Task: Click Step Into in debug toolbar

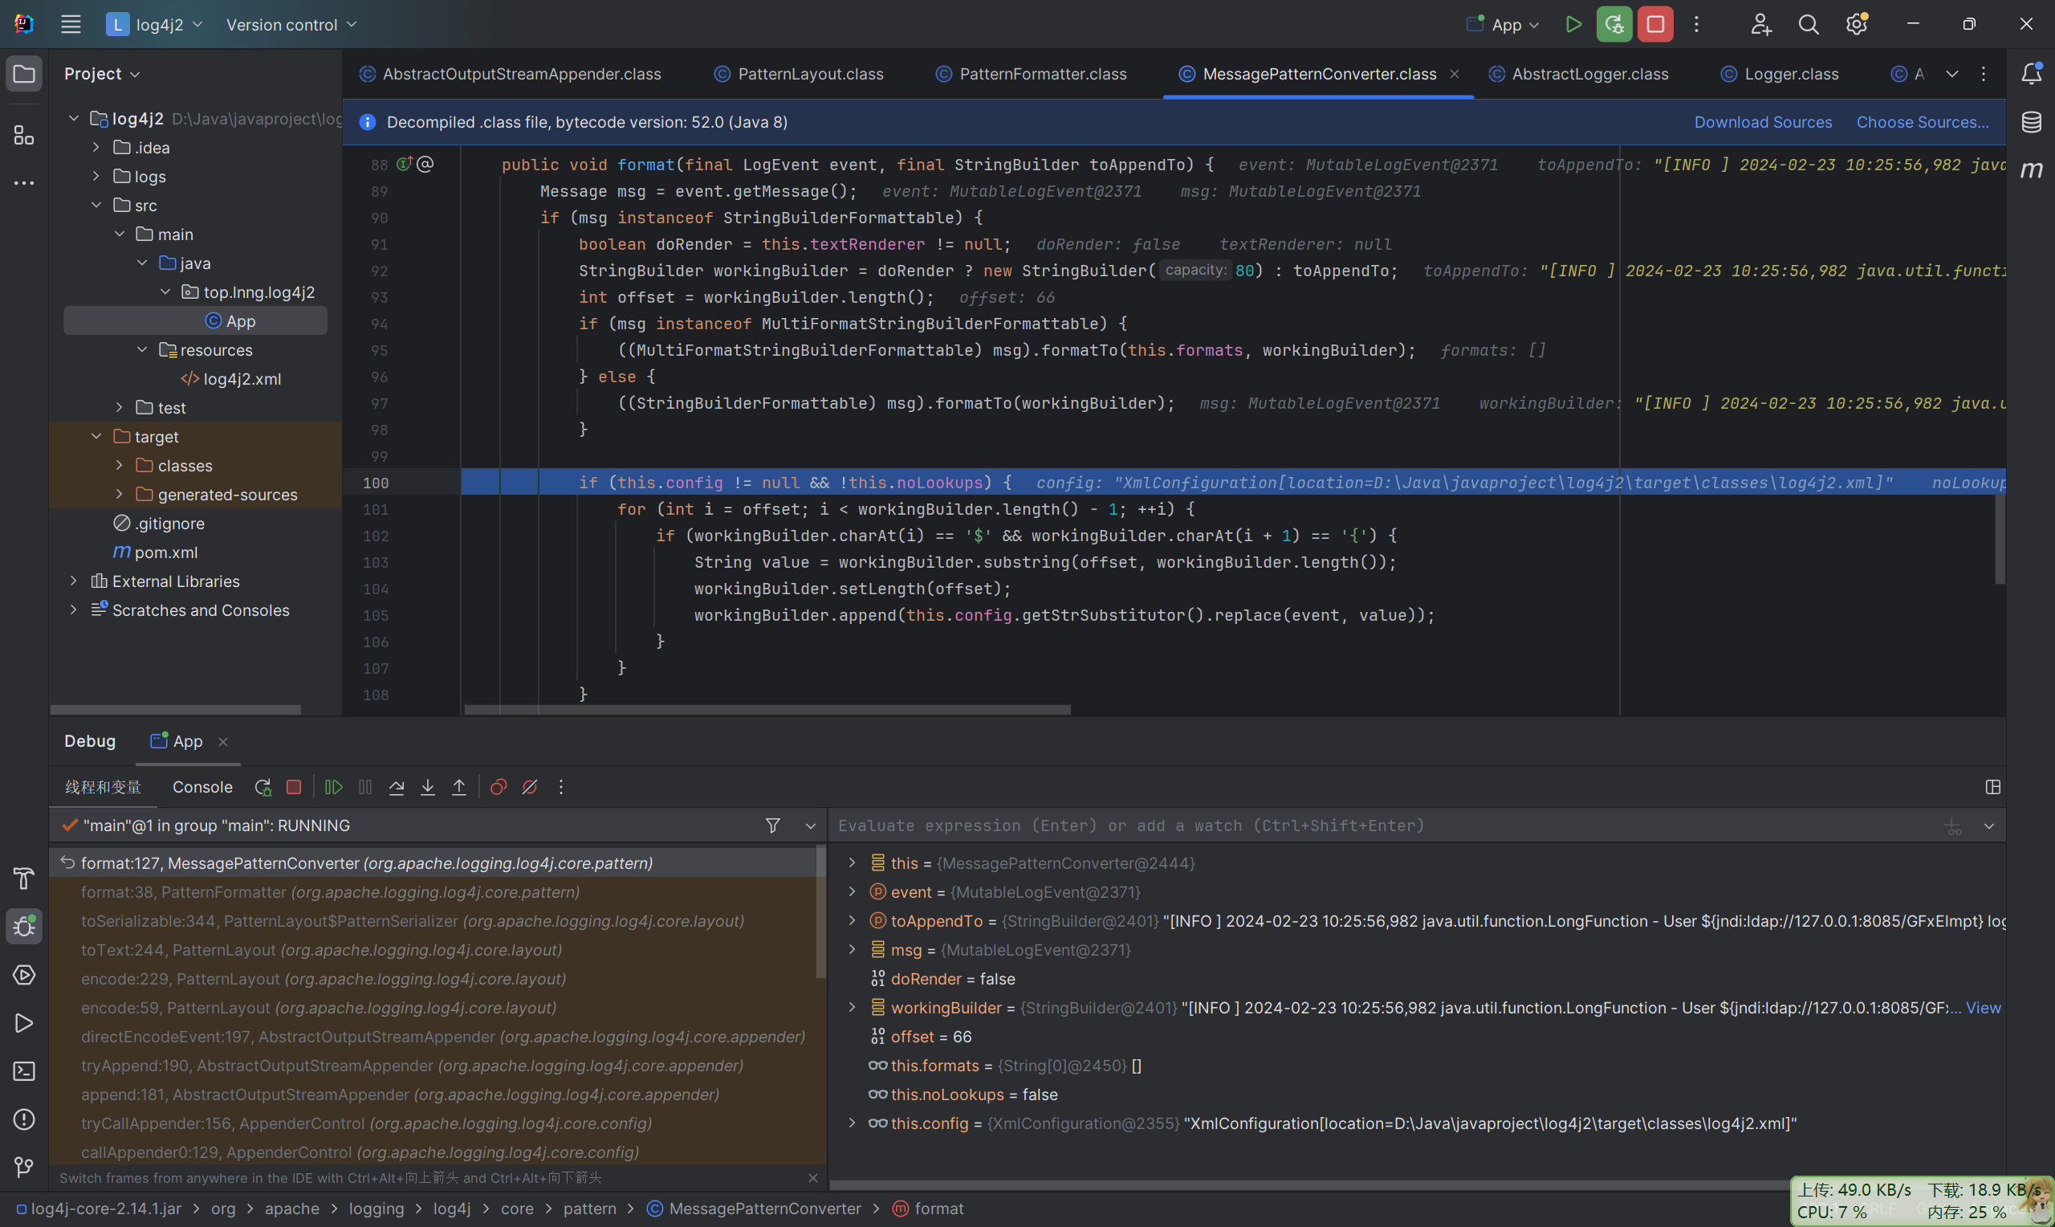Action: (428, 787)
